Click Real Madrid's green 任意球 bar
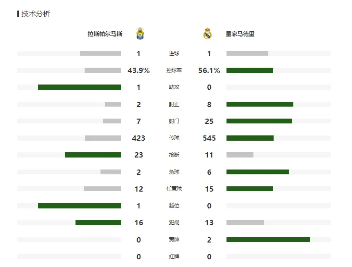 pos(250,189)
